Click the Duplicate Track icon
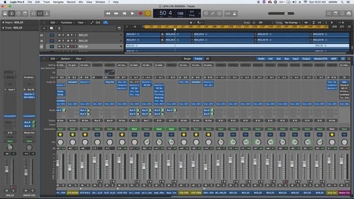The image size is (354, 199). click(51, 28)
